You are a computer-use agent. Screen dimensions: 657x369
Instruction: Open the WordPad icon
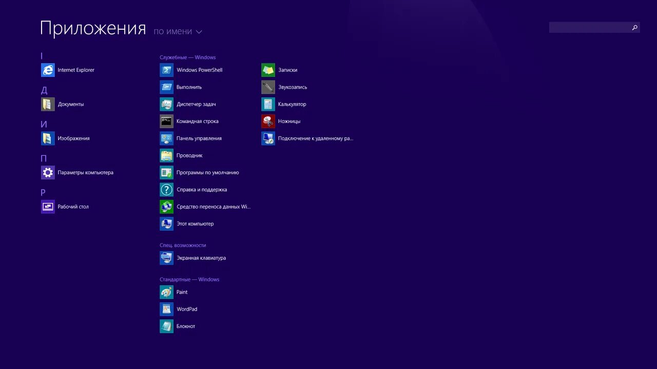point(166,309)
